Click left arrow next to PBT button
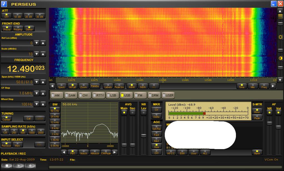This screenshot has width=284, height=171. (64, 152)
